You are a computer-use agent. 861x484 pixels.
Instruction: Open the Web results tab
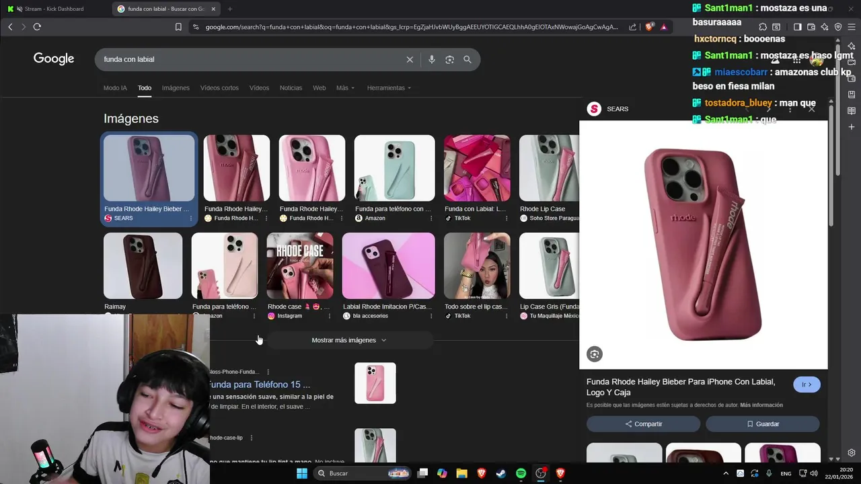(319, 88)
